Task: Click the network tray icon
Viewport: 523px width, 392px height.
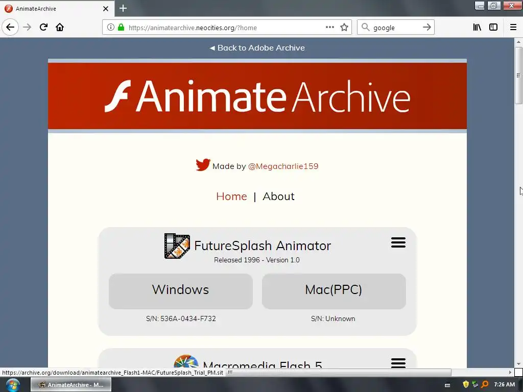Action: [x=476, y=384]
